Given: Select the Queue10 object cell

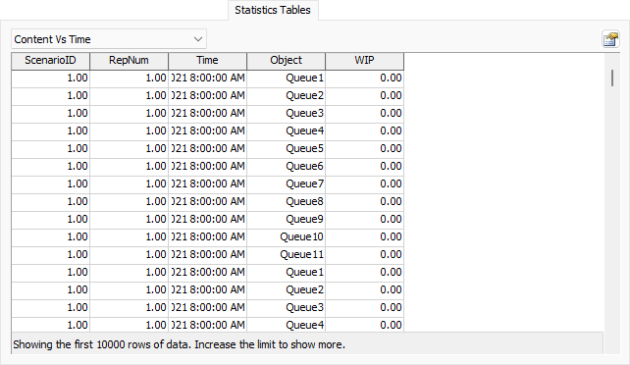Looking at the screenshot, I should click(x=287, y=236).
